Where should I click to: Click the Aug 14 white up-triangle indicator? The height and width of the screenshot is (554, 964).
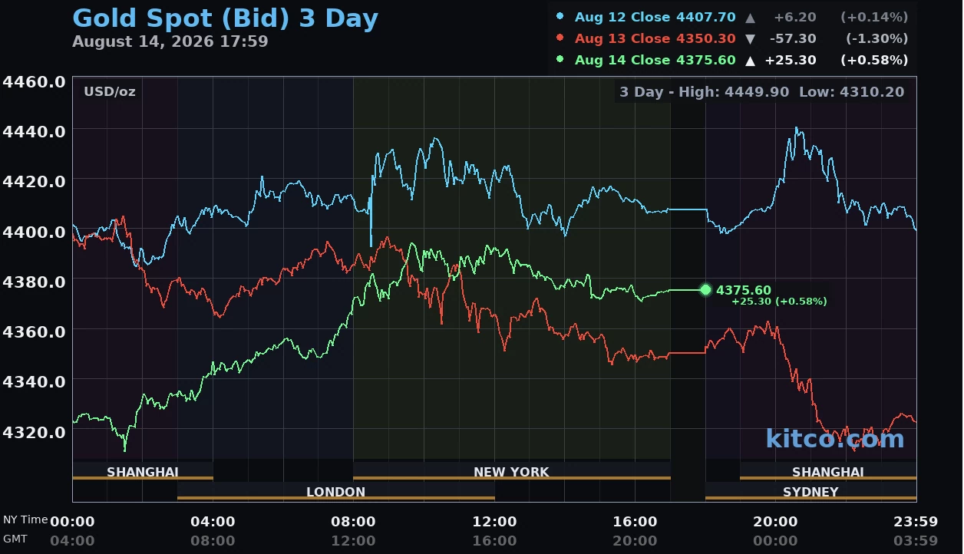751,60
